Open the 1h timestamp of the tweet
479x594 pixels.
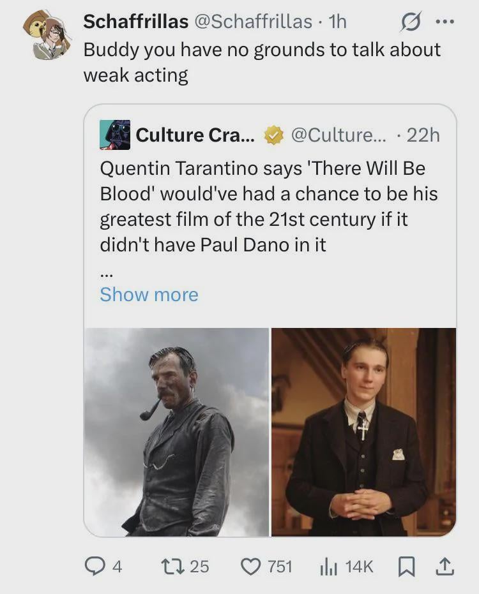pyautogui.click(x=337, y=22)
